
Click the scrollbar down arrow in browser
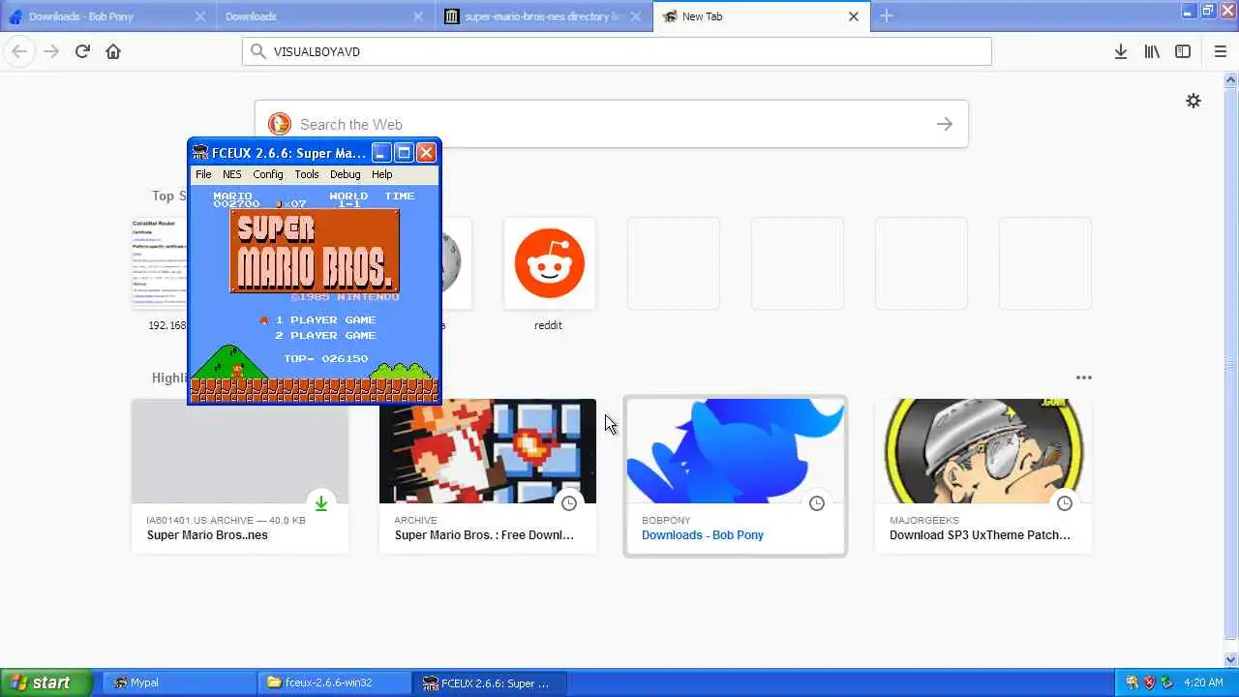1230,658
